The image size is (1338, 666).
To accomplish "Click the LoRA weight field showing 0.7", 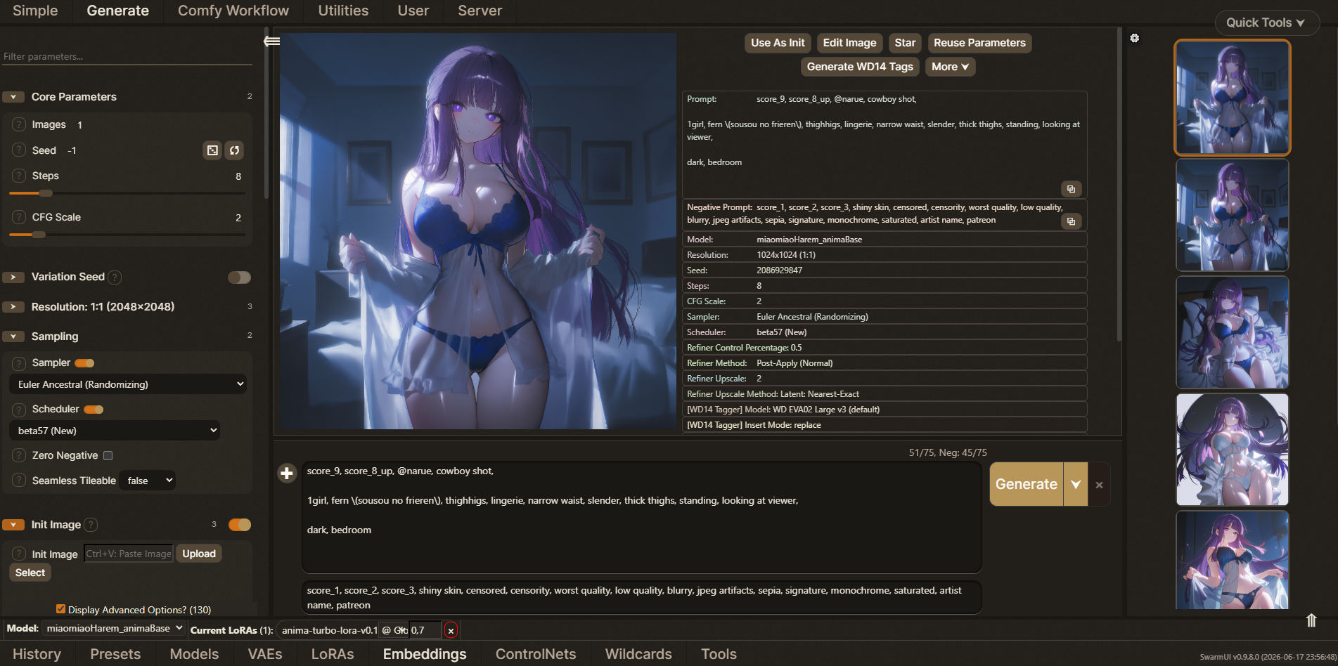I will (425, 630).
